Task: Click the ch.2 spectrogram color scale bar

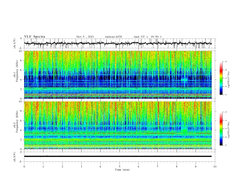Action: (x=221, y=129)
